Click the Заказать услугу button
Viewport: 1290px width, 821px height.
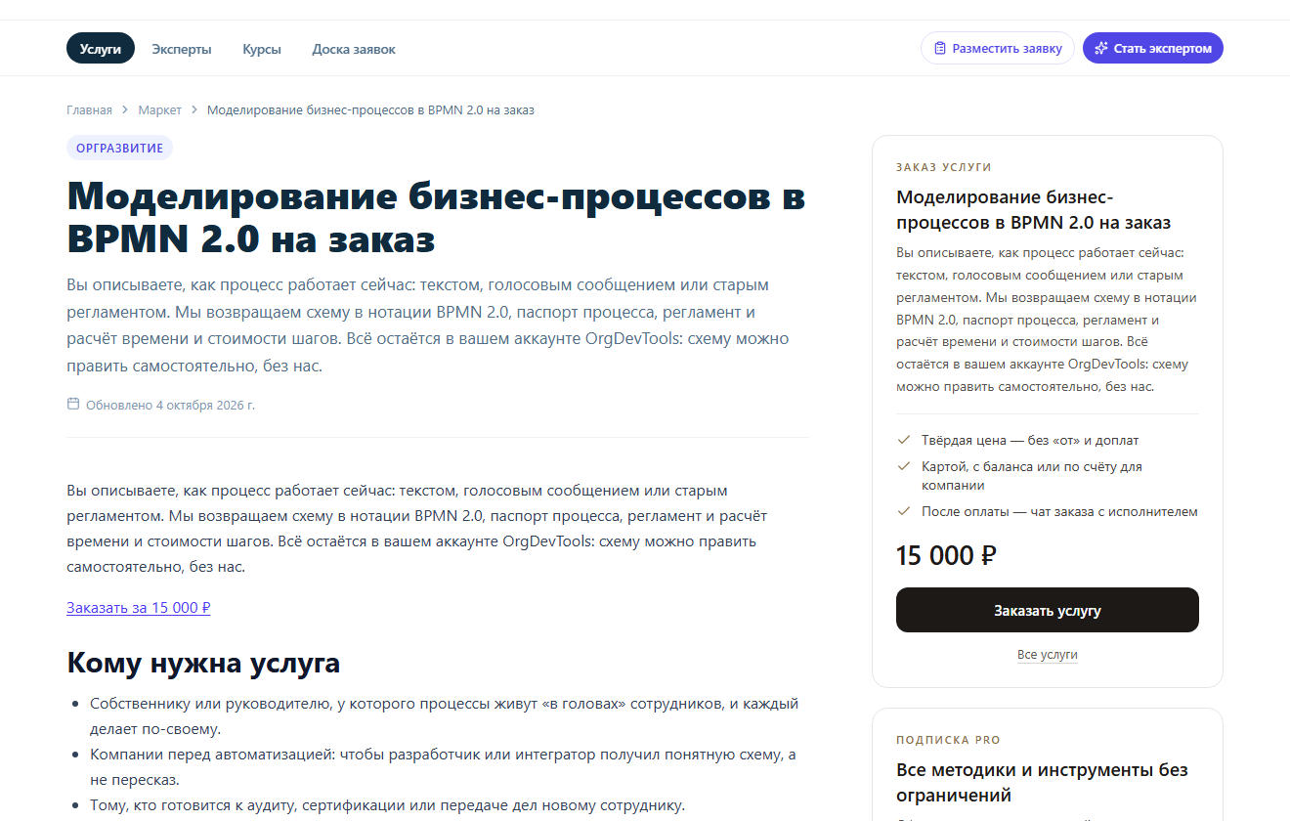coord(1048,610)
